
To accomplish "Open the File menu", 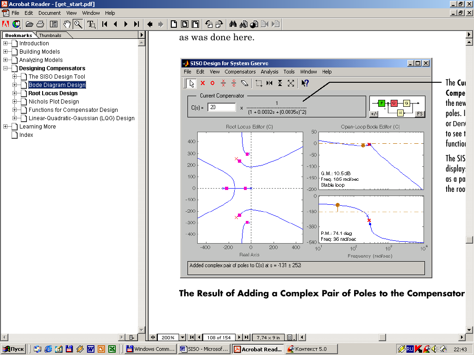I will click(x=15, y=13).
